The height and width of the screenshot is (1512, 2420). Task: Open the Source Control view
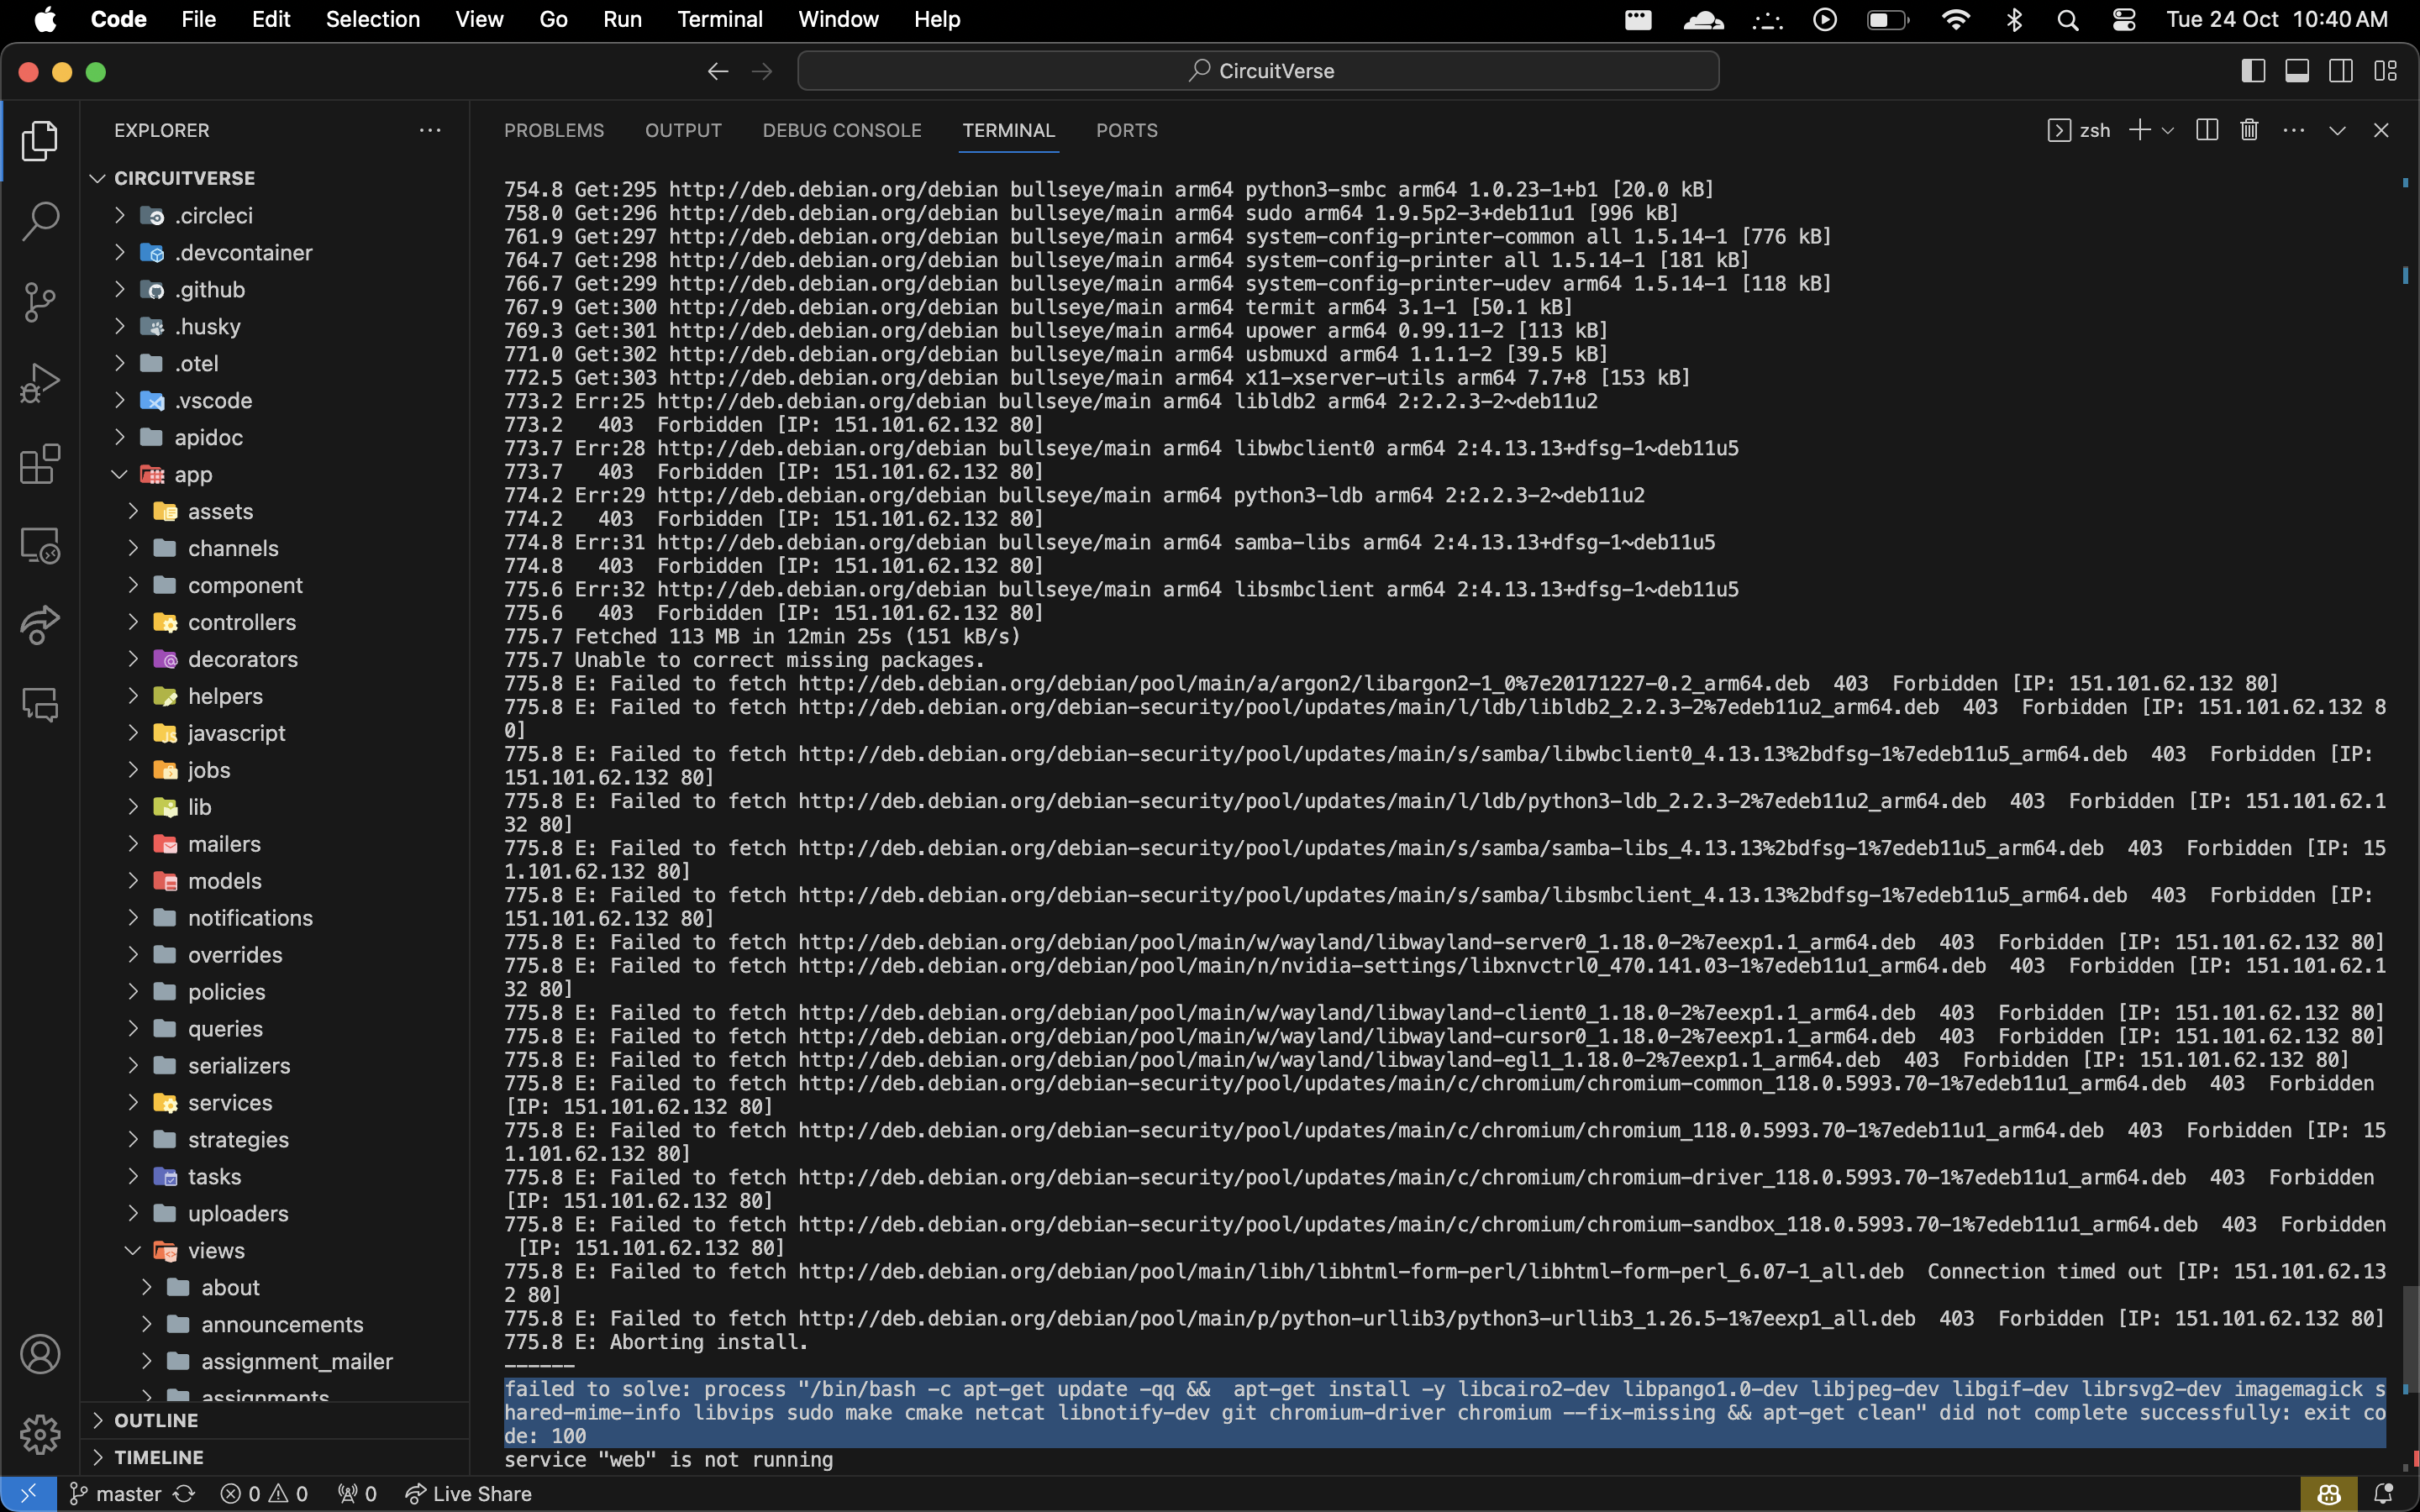[40, 302]
